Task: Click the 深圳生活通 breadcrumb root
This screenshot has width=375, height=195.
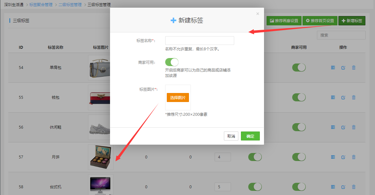Action: click(13, 4)
